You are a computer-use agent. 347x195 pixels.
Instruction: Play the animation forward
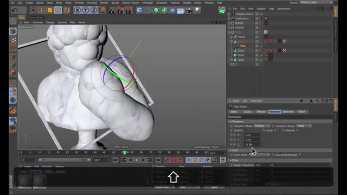pos(137,160)
